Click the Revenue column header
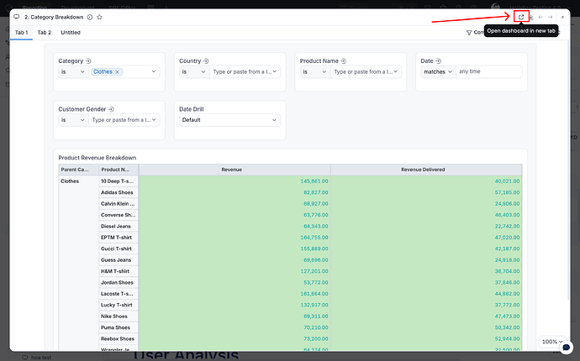Screen dimensions: 580x361 (x=231, y=170)
